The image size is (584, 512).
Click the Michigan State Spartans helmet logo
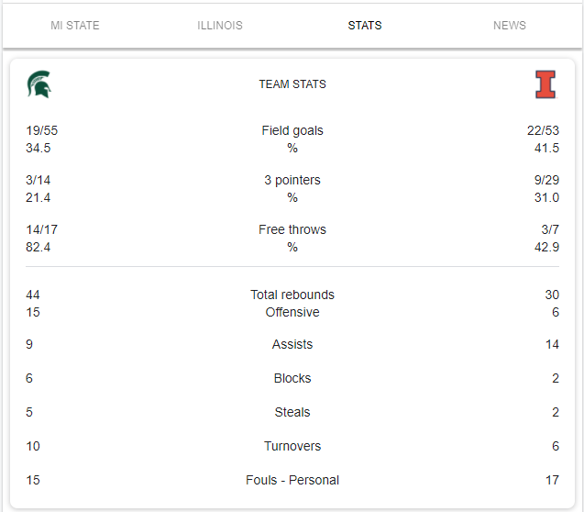39,84
